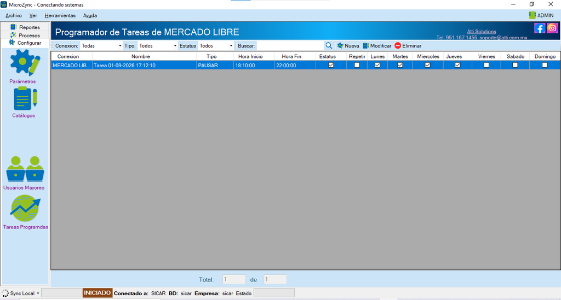Expand the Conexion dropdown
This screenshot has height=300, width=561.
119,46
